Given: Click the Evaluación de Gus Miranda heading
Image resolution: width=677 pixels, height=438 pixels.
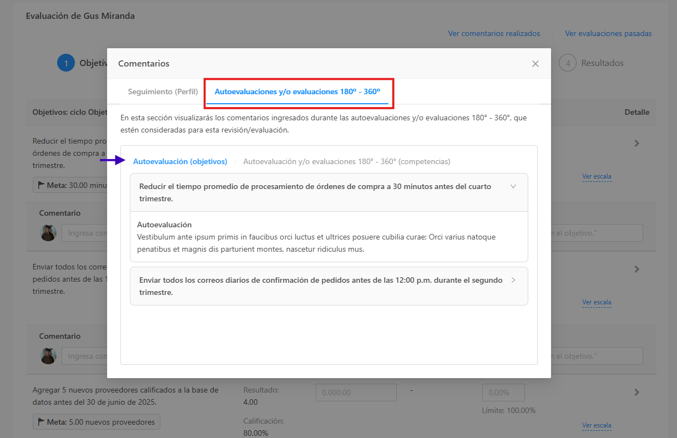Looking at the screenshot, I should tap(80, 16).
